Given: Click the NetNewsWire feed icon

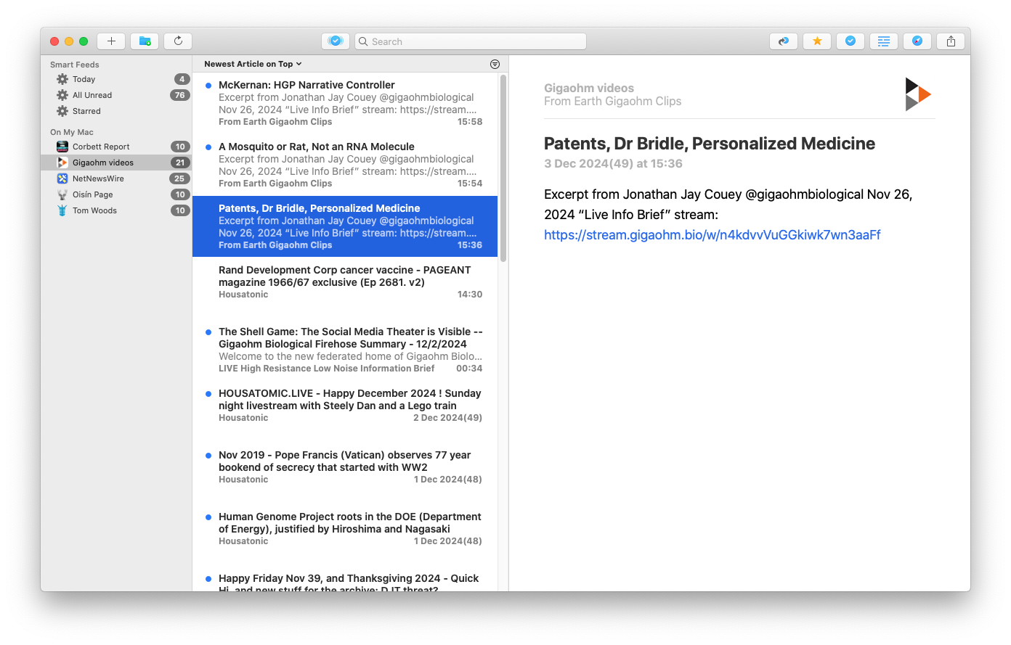Looking at the screenshot, I should tap(62, 178).
